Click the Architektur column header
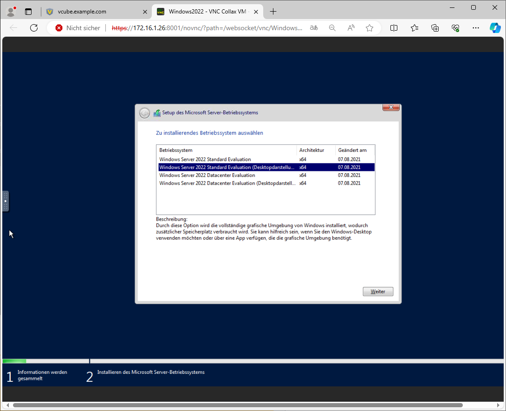506x411 pixels. (x=316, y=150)
